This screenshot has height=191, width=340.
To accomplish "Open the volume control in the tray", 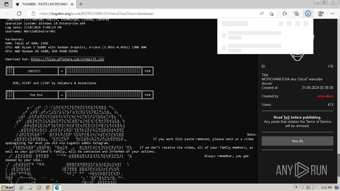I will pyautogui.click(x=303, y=188).
